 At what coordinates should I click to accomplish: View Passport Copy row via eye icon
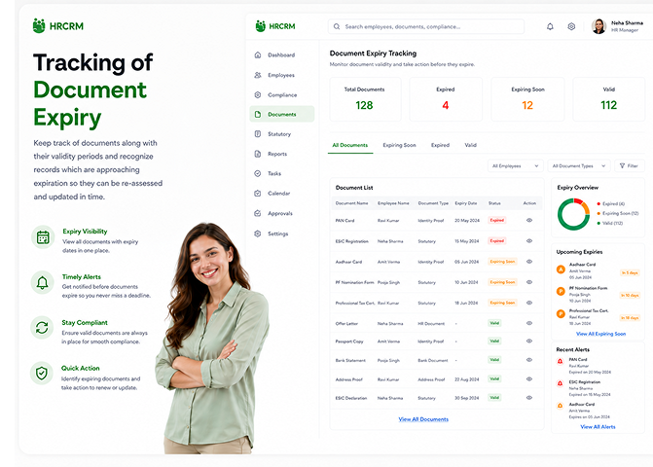(x=529, y=341)
